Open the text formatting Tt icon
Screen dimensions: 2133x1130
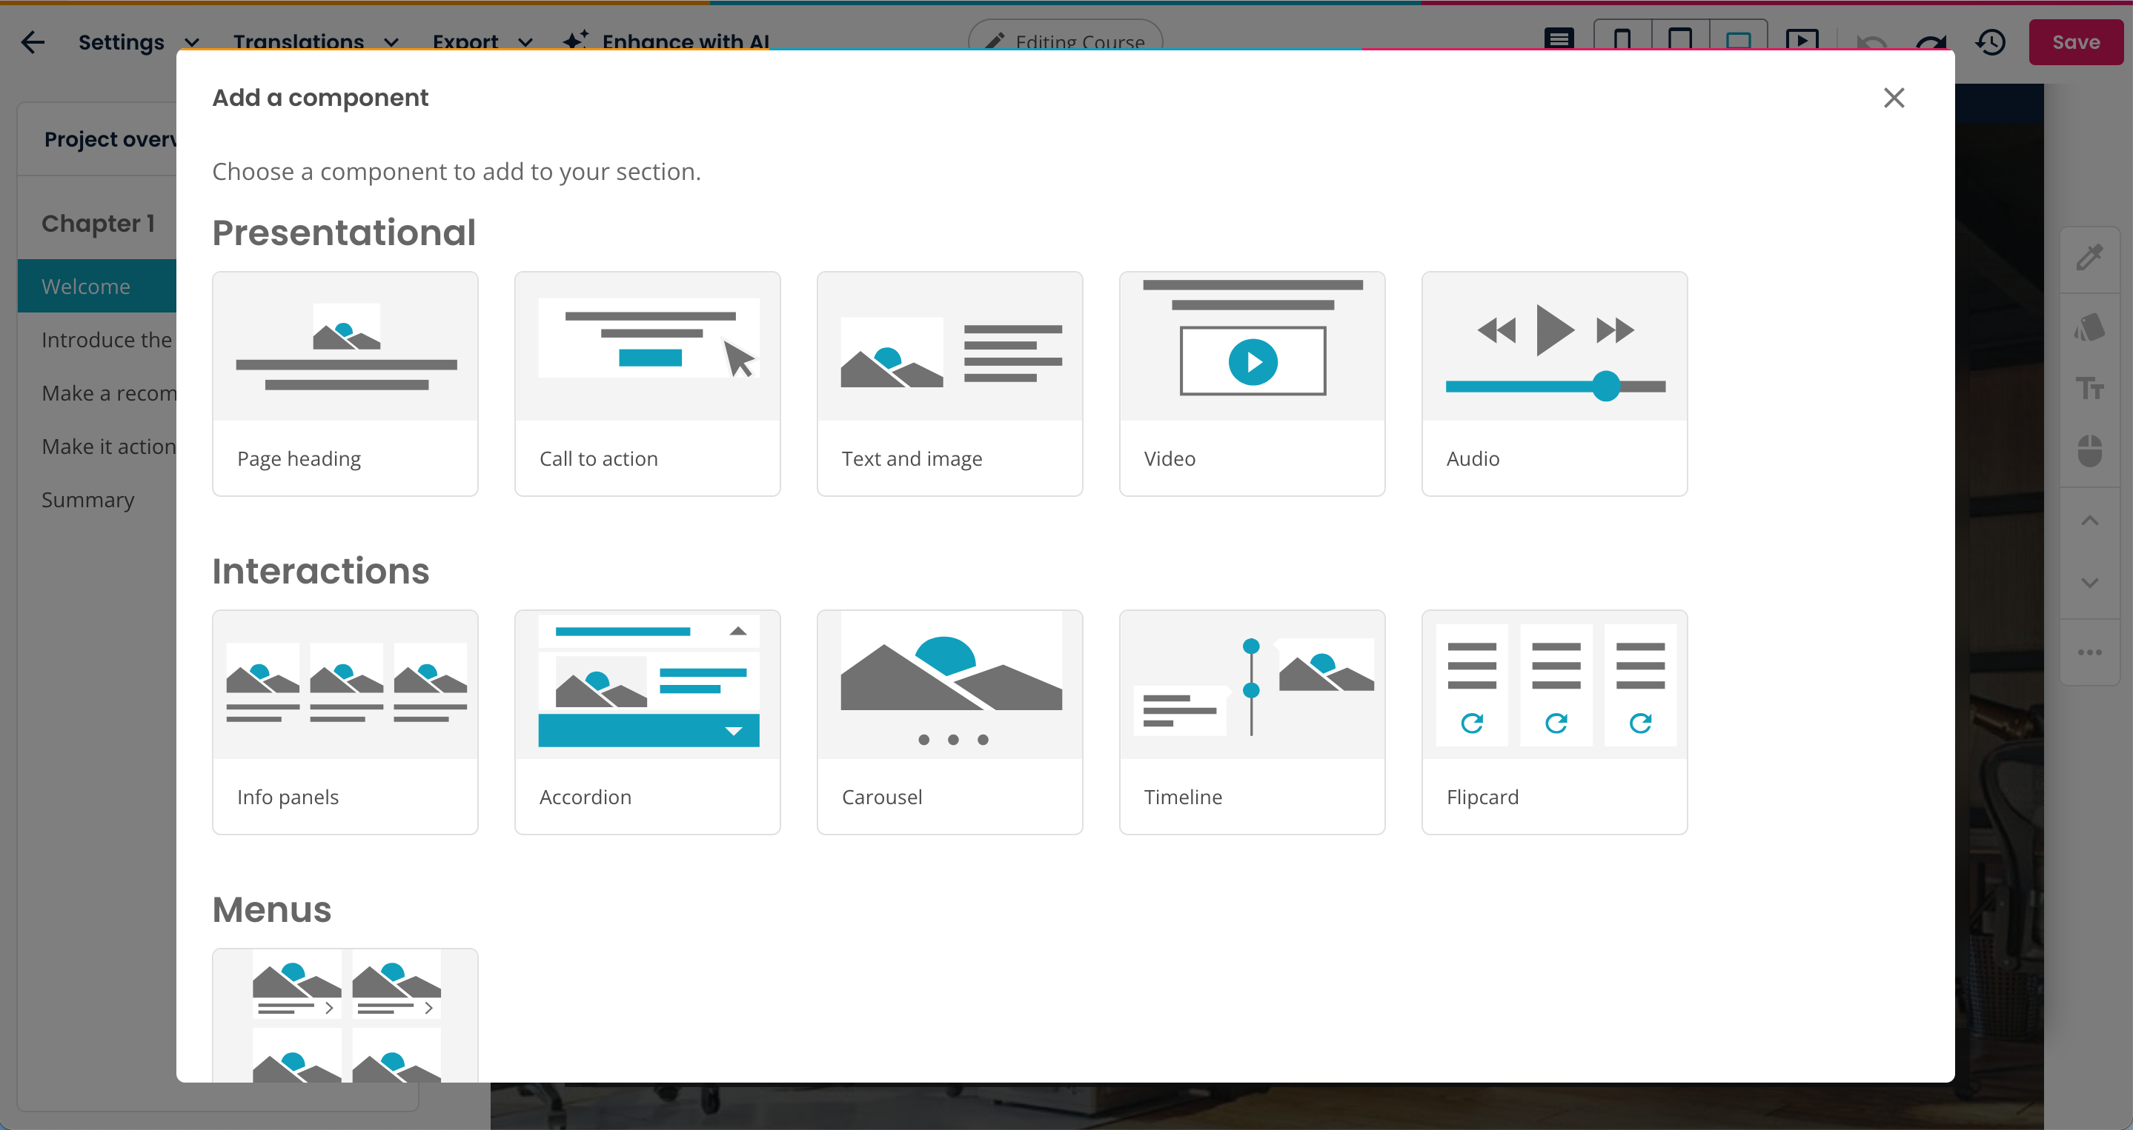2089,387
